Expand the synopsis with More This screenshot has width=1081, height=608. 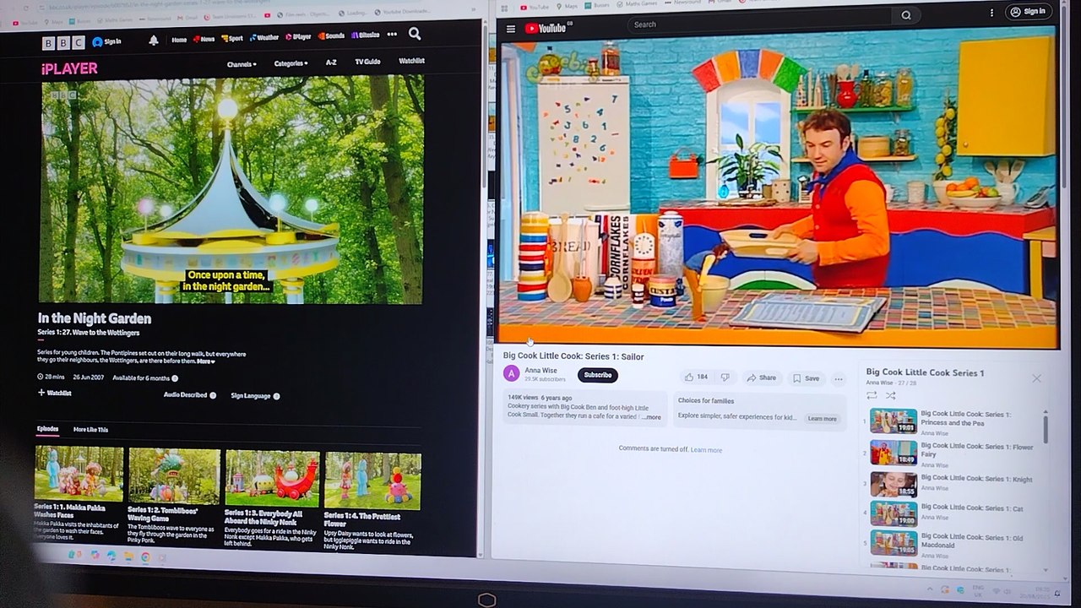206,361
